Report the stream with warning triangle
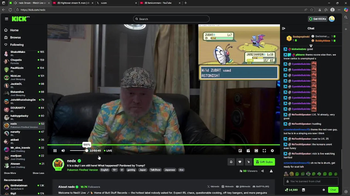This screenshot has width=350, height=196. 271,171
